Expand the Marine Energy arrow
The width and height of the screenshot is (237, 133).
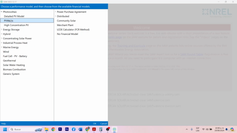[x=1, y=47]
